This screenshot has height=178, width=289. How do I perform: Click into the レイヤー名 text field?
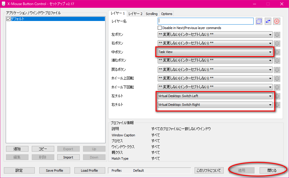[x=206, y=21]
